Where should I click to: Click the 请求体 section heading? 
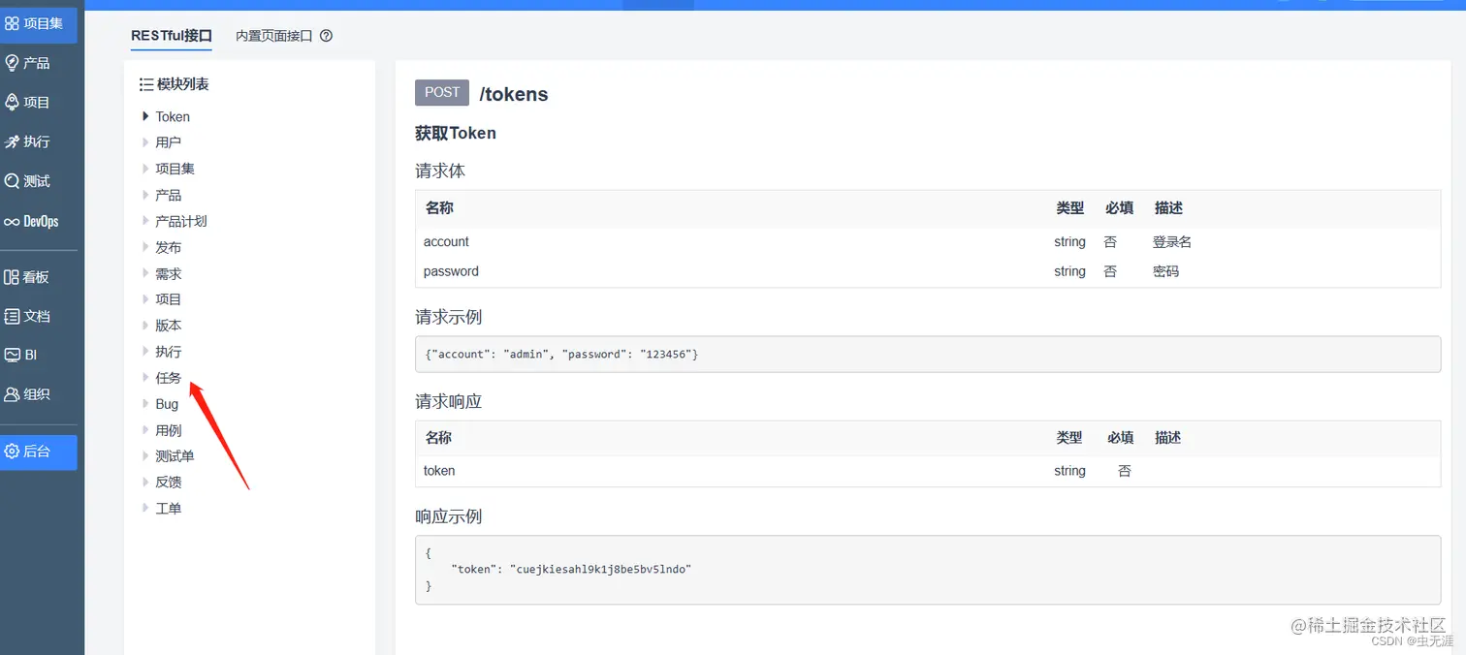[440, 172]
